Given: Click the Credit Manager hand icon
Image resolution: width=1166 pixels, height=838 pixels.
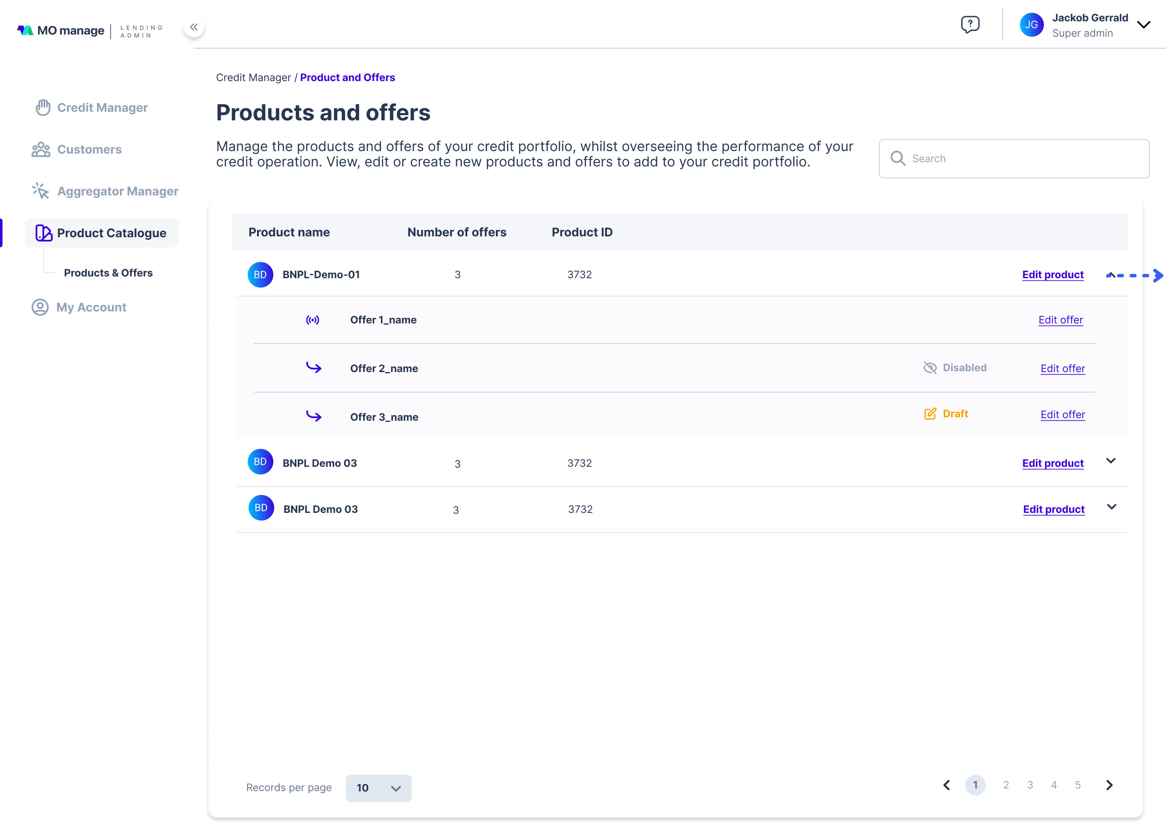Looking at the screenshot, I should 43,108.
